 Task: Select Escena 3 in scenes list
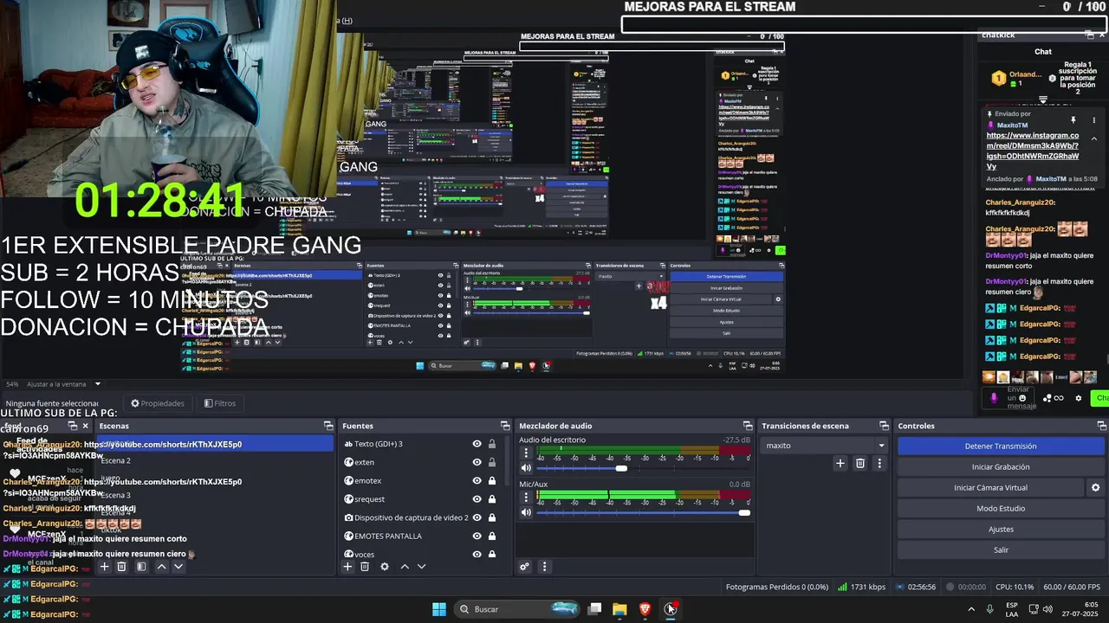coord(115,496)
